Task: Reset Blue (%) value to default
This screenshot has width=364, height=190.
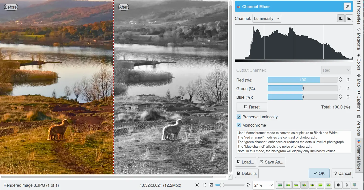Action: click(348, 97)
